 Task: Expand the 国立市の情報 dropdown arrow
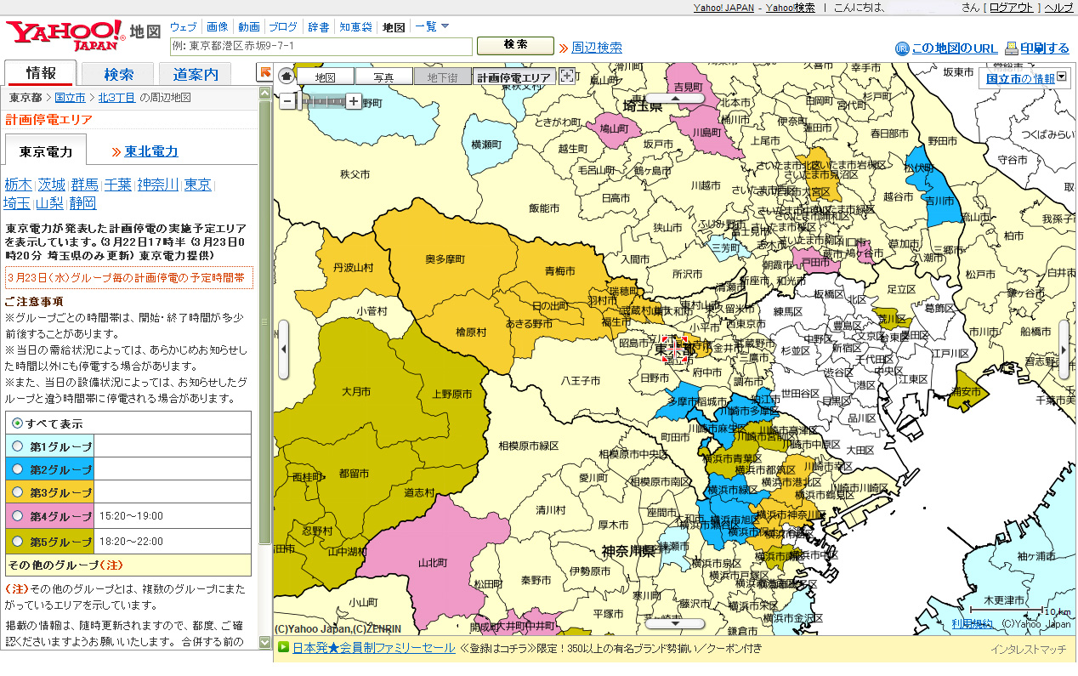[1061, 78]
